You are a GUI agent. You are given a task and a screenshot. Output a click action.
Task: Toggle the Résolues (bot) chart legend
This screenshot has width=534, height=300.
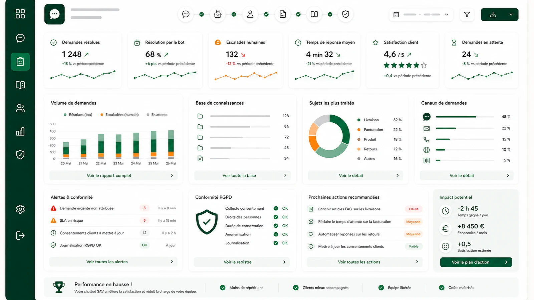coord(78,115)
